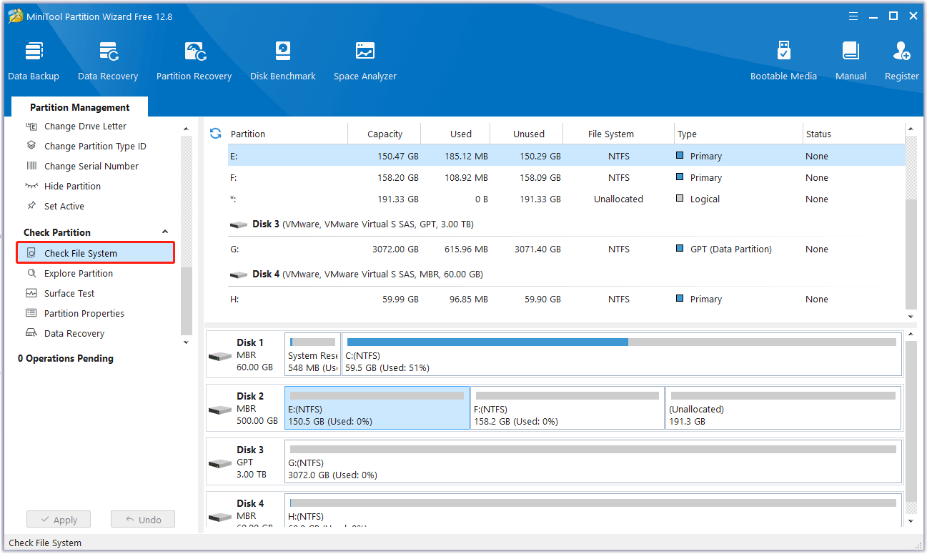
Task: Create Bootable Media
Action: pyautogui.click(x=783, y=61)
